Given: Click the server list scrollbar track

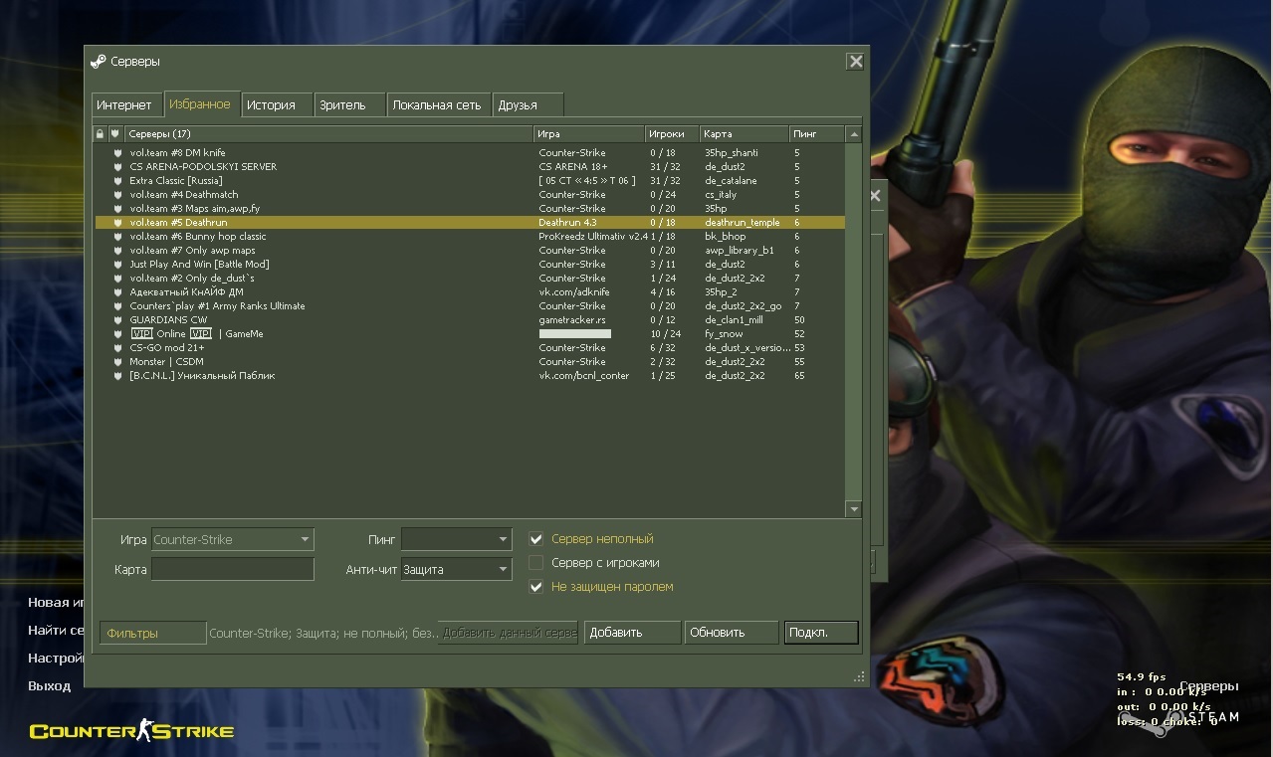Looking at the screenshot, I should 854,321.
